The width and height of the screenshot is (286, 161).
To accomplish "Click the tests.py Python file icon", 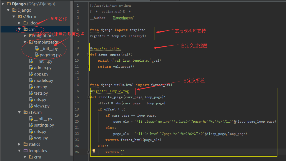I will (31, 93).
